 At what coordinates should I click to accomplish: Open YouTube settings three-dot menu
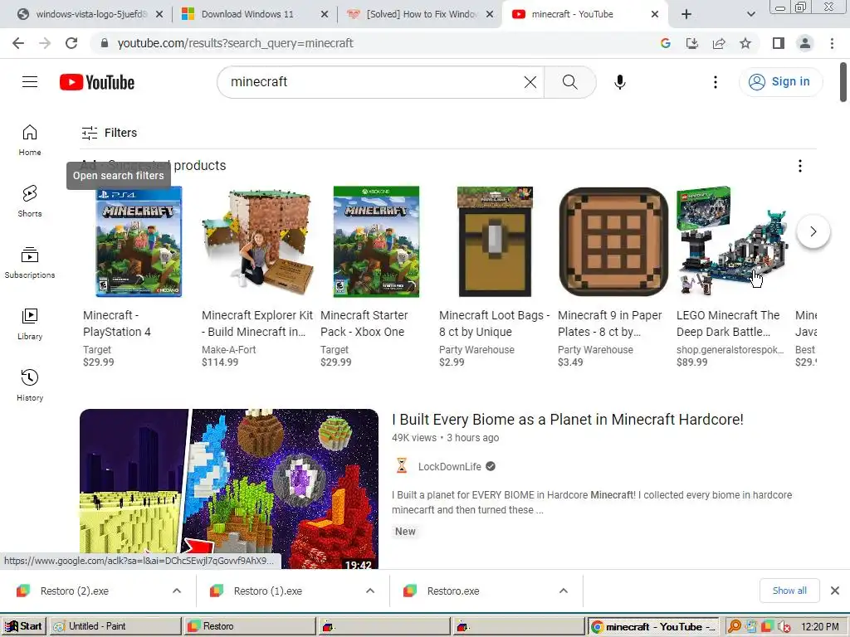click(x=715, y=82)
